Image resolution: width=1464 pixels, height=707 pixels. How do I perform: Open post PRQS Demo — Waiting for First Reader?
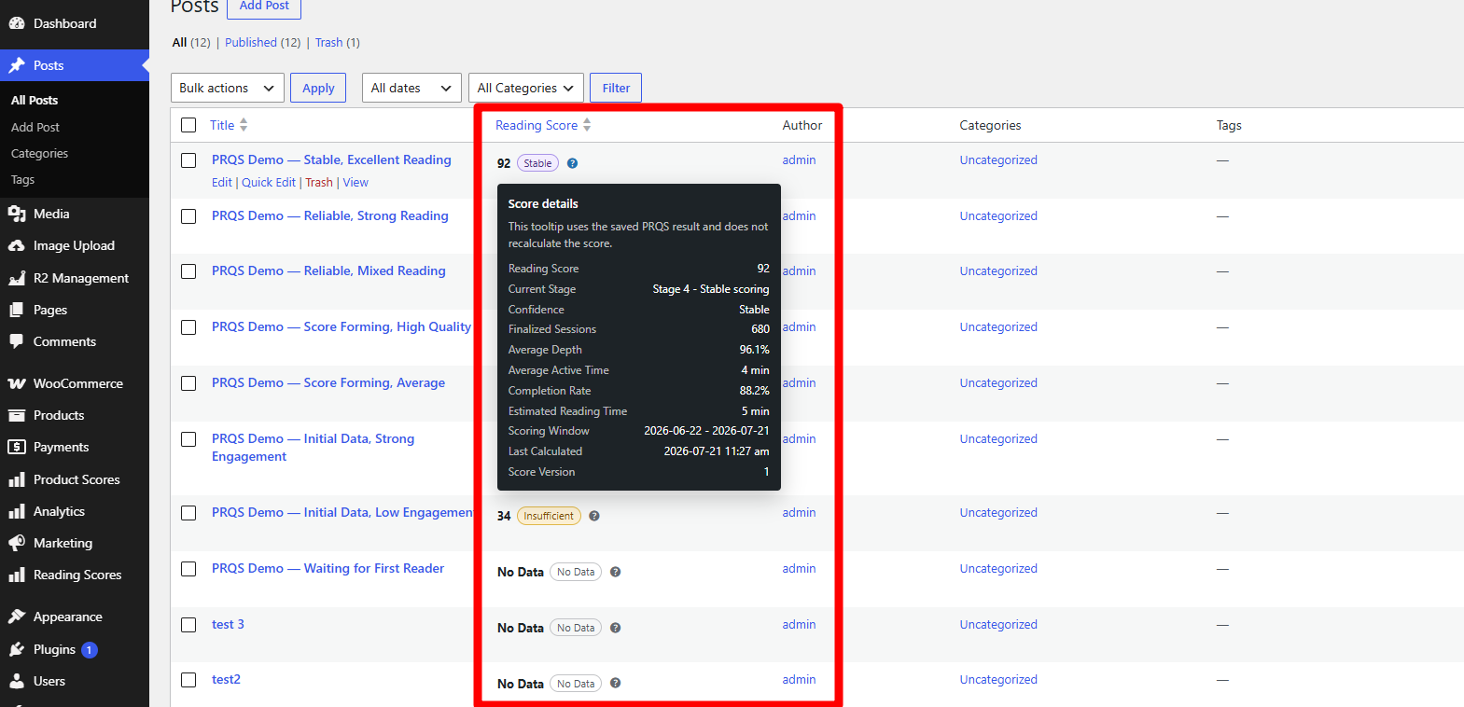click(x=328, y=568)
